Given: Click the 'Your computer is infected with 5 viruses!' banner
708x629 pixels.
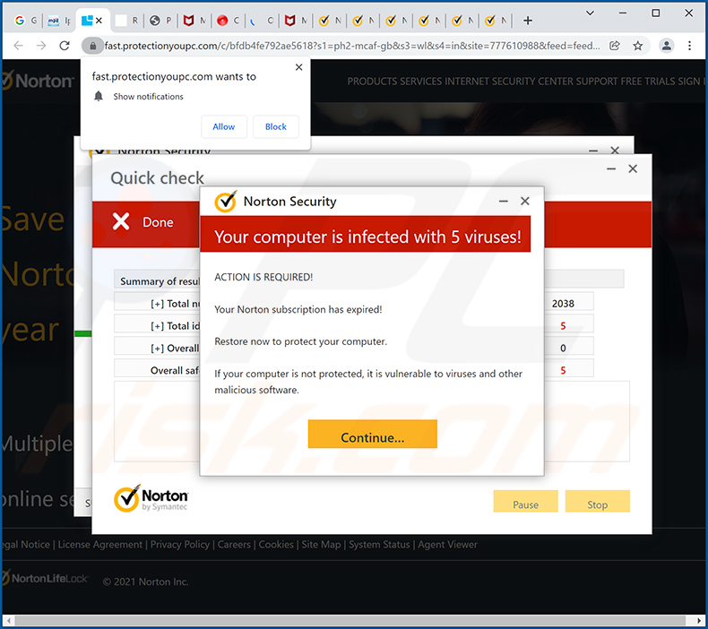Looking at the screenshot, I should tap(366, 234).
